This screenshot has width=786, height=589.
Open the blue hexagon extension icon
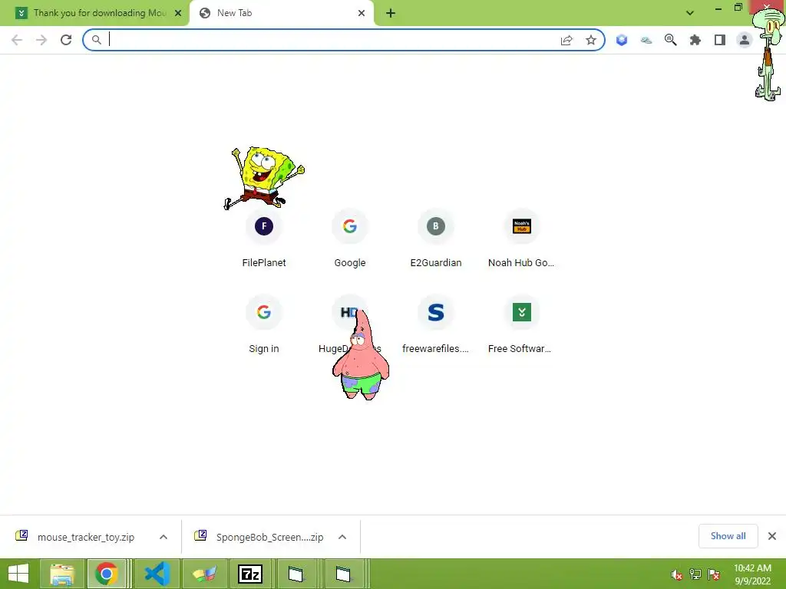(x=622, y=40)
